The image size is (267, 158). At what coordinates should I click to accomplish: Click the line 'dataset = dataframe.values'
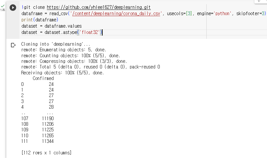pos(51,26)
